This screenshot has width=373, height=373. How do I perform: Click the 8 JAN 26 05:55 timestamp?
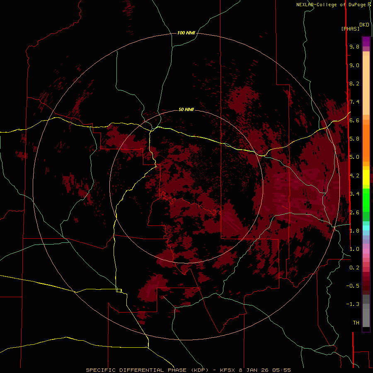tap(265, 370)
